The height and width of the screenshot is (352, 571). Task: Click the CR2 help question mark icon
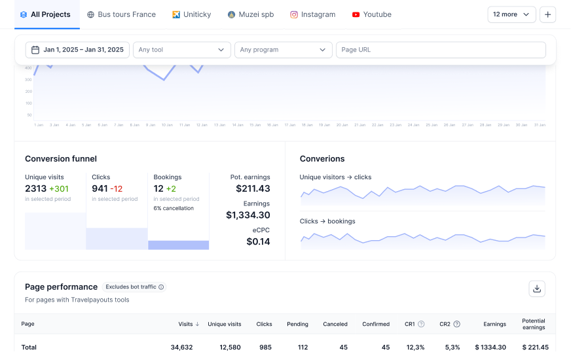click(456, 324)
